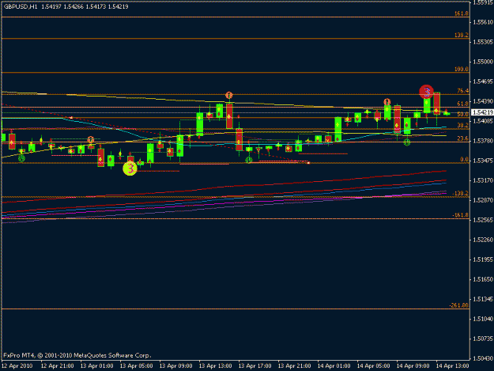The height and width of the screenshot is (371, 494).
Task: Click the 1.52870 price axis value
Action: pyautogui.click(x=483, y=200)
